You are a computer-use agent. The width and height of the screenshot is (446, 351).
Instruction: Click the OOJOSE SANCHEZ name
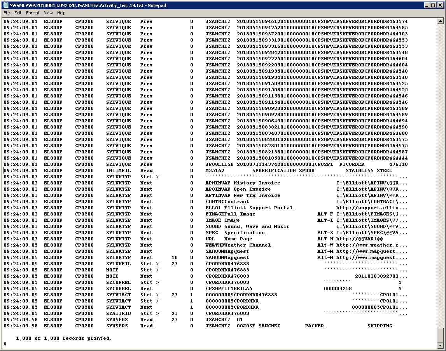click(x=258, y=326)
